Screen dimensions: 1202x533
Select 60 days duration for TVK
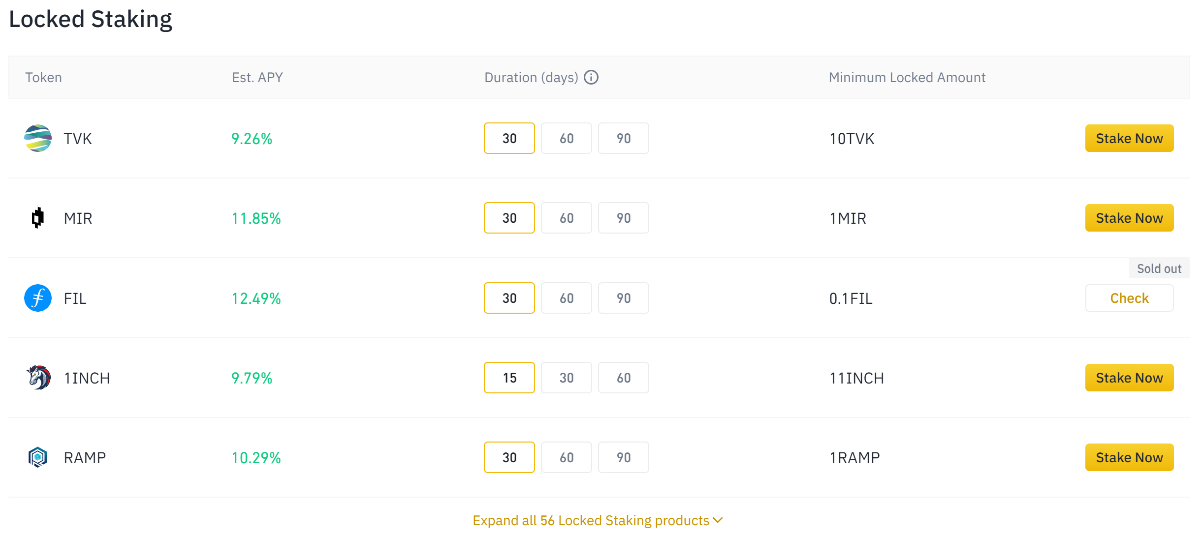(x=567, y=138)
